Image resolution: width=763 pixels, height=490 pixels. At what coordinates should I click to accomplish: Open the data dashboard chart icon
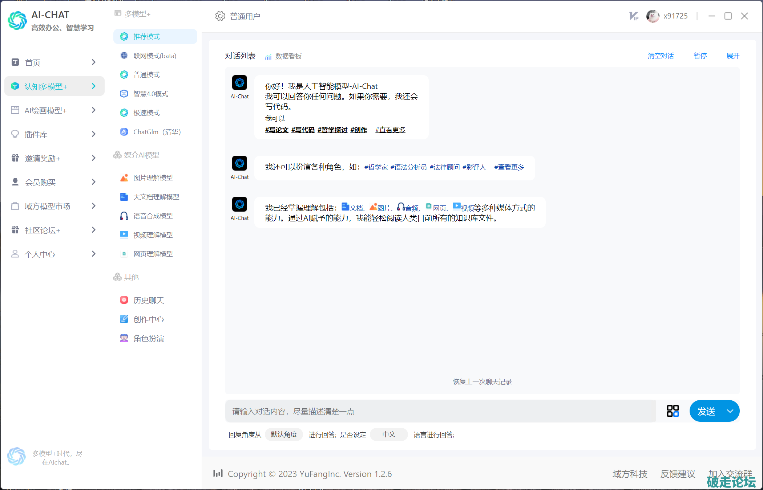click(268, 57)
